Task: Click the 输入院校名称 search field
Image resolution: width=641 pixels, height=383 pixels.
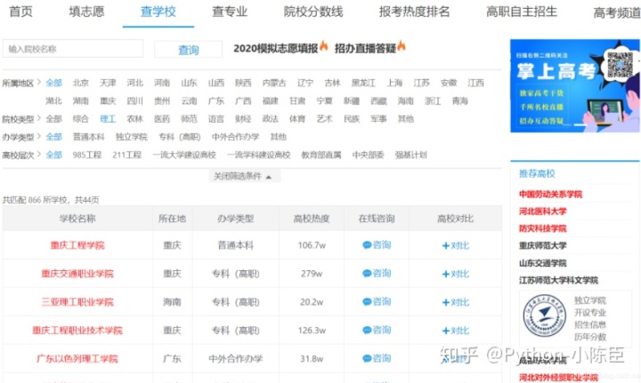Action: (73, 49)
